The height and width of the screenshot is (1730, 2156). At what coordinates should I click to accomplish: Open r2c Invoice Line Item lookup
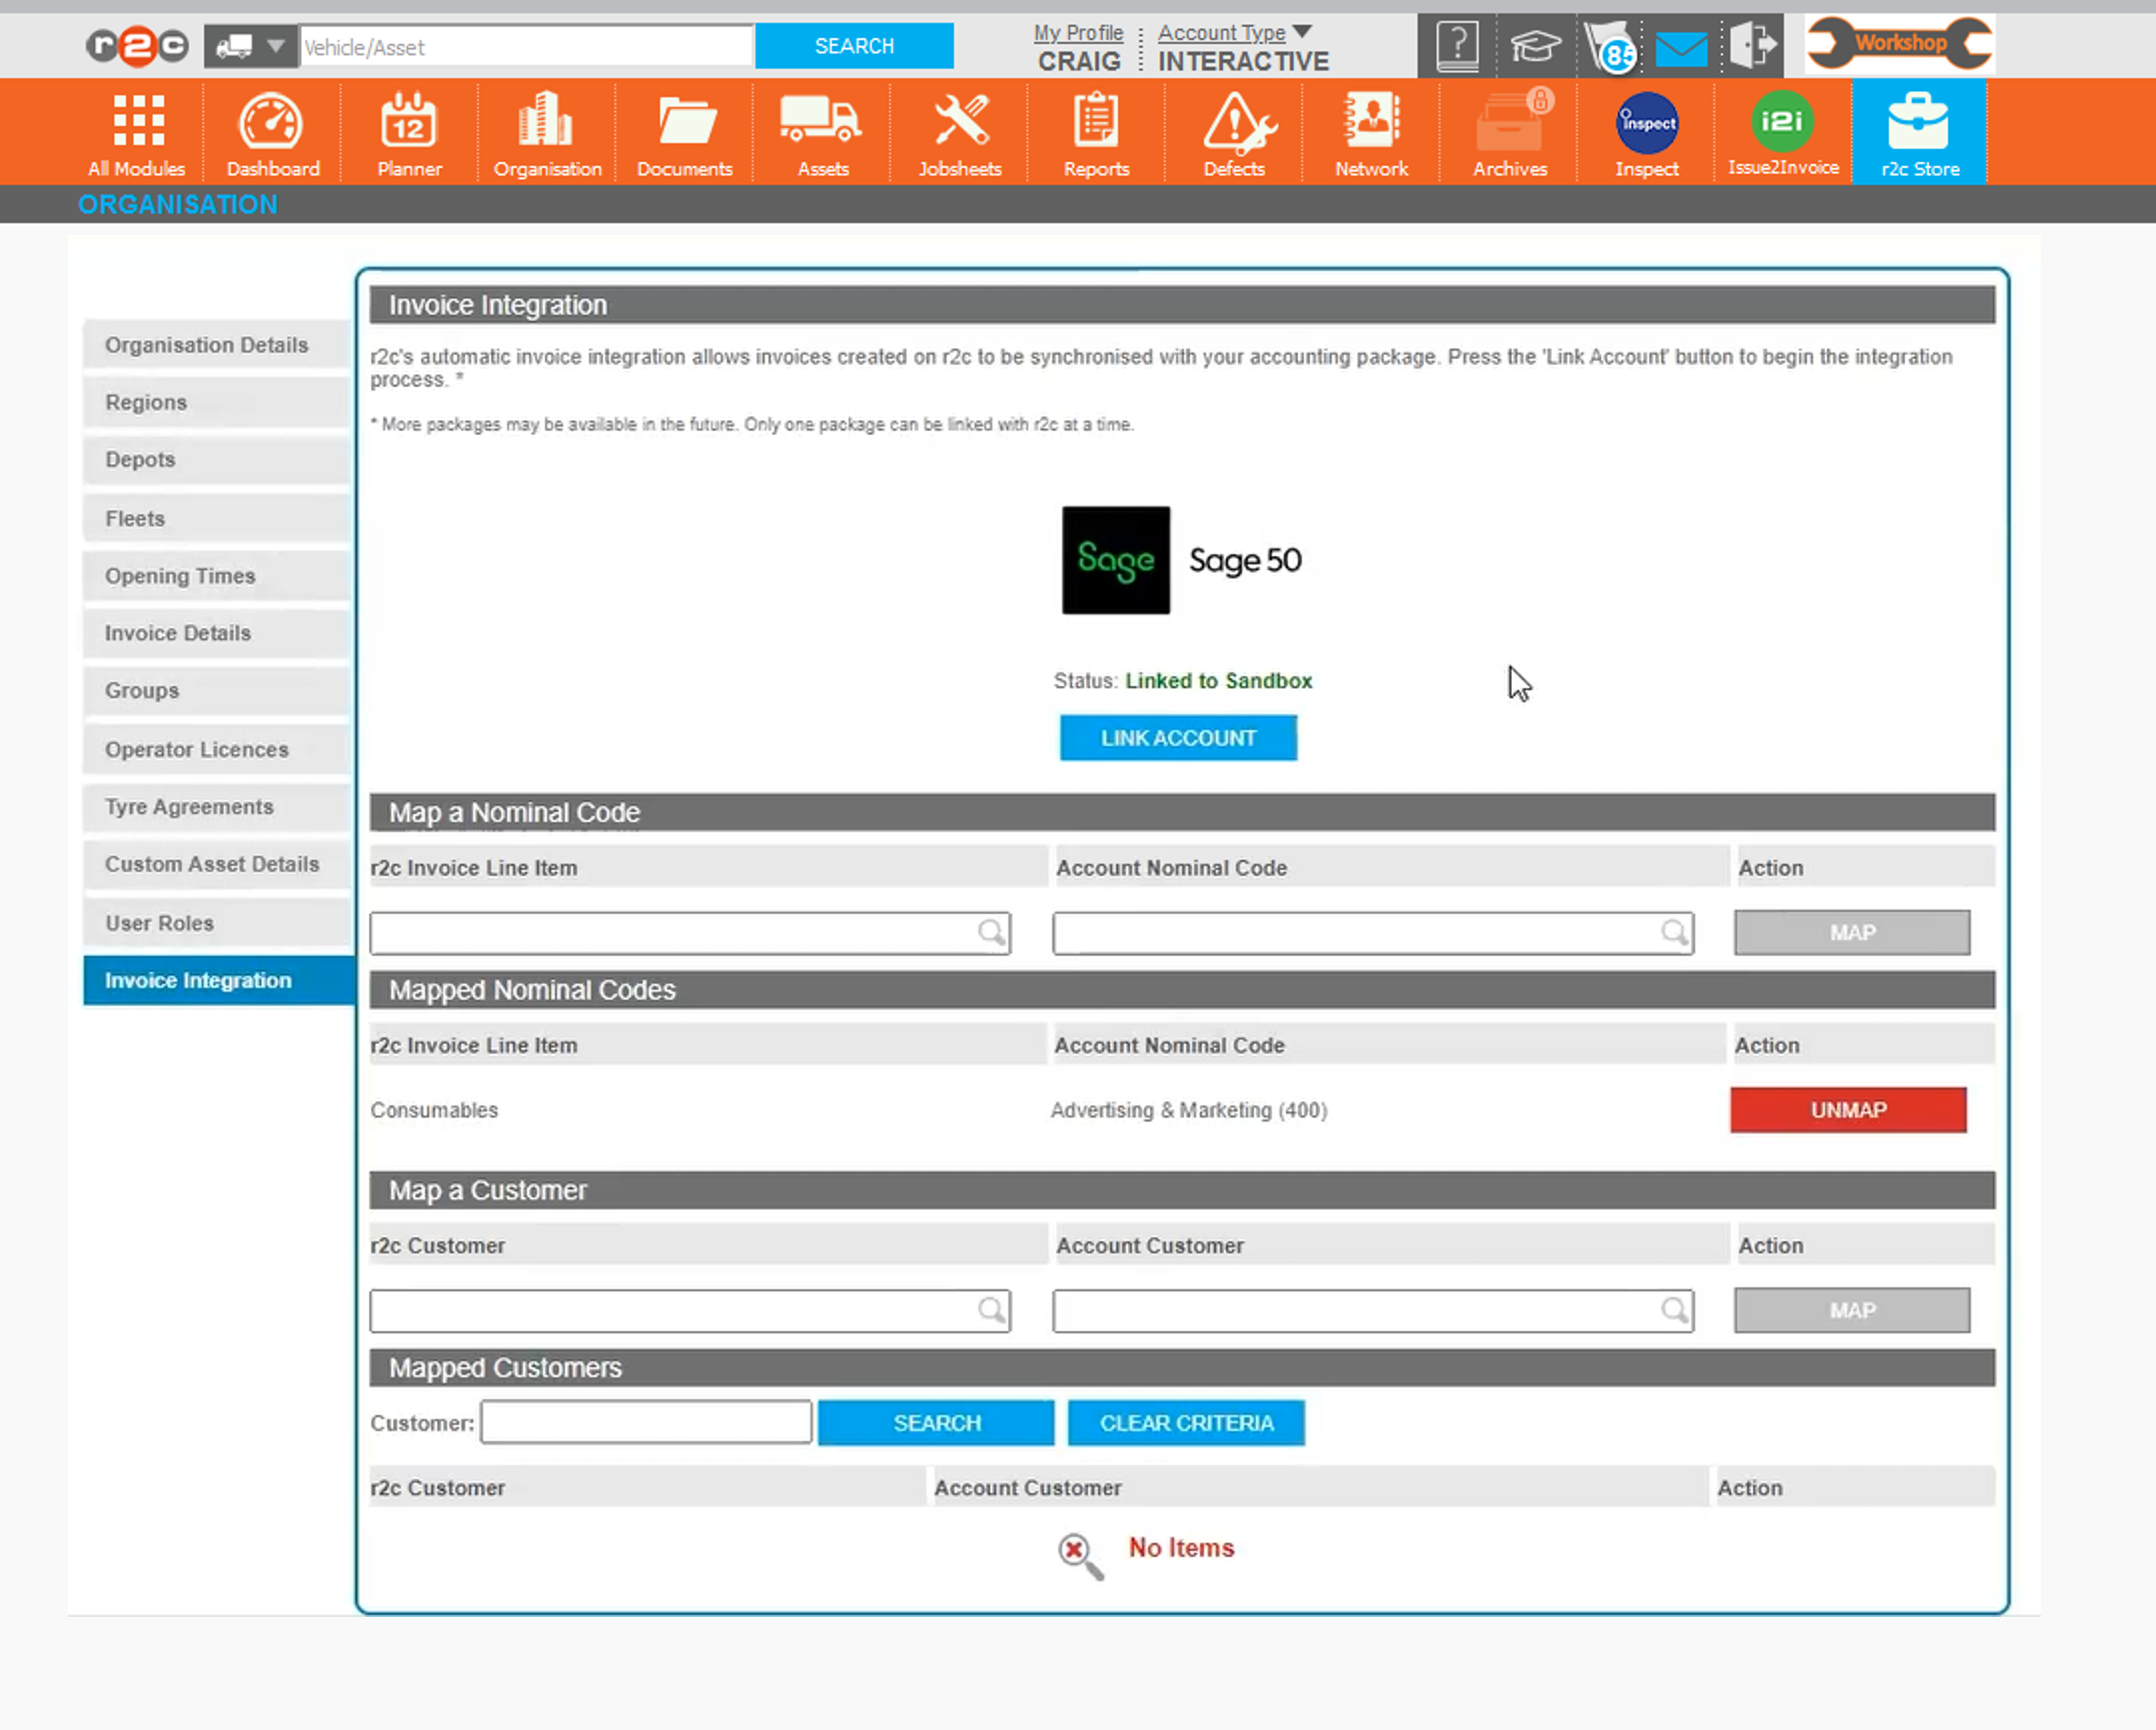coord(990,933)
